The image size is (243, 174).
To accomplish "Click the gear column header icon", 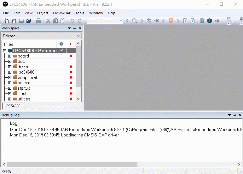I will pos(61,44).
